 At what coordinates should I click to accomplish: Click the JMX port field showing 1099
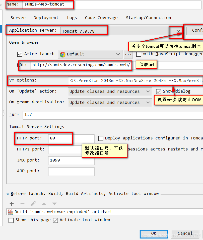point(71,161)
